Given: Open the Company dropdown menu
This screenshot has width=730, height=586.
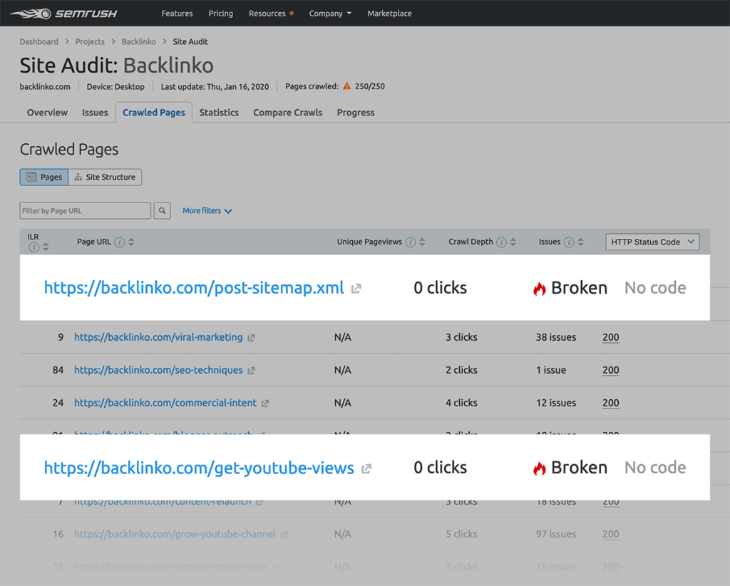Looking at the screenshot, I should tap(330, 13).
